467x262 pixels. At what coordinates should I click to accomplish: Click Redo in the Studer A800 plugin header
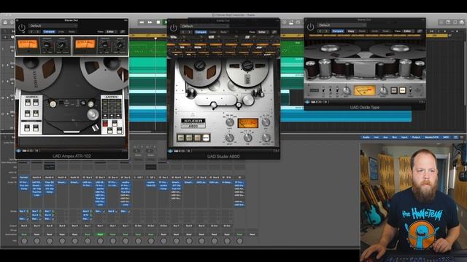pos(223,32)
